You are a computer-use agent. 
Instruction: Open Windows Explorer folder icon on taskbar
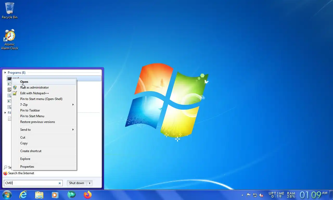click(x=39, y=195)
